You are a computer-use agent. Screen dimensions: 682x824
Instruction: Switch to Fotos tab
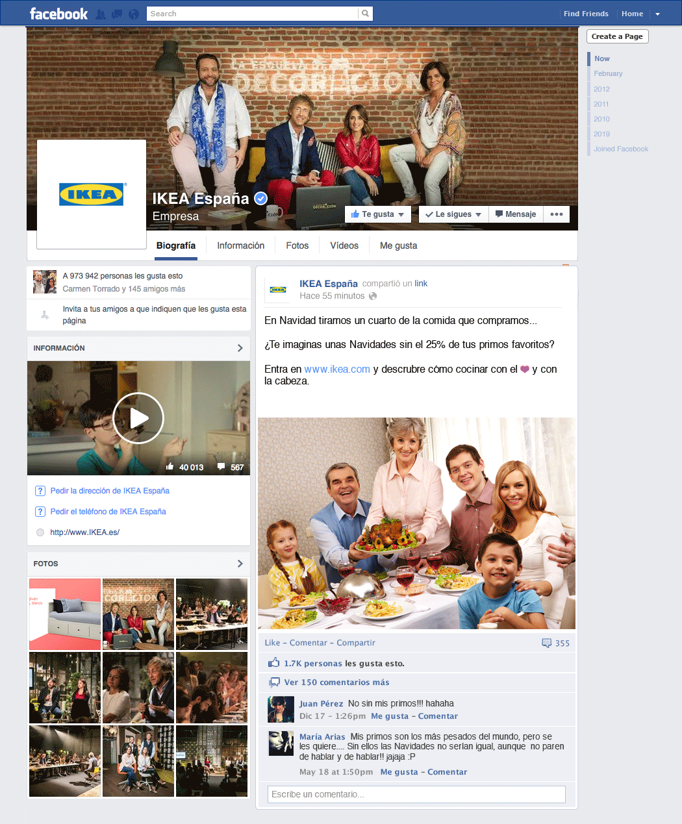297,245
